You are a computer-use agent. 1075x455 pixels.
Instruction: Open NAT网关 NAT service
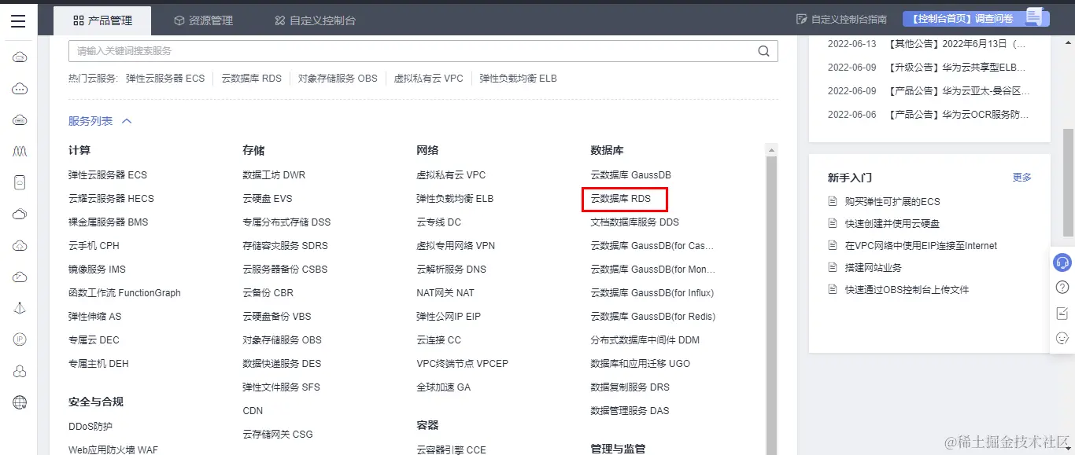445,293
